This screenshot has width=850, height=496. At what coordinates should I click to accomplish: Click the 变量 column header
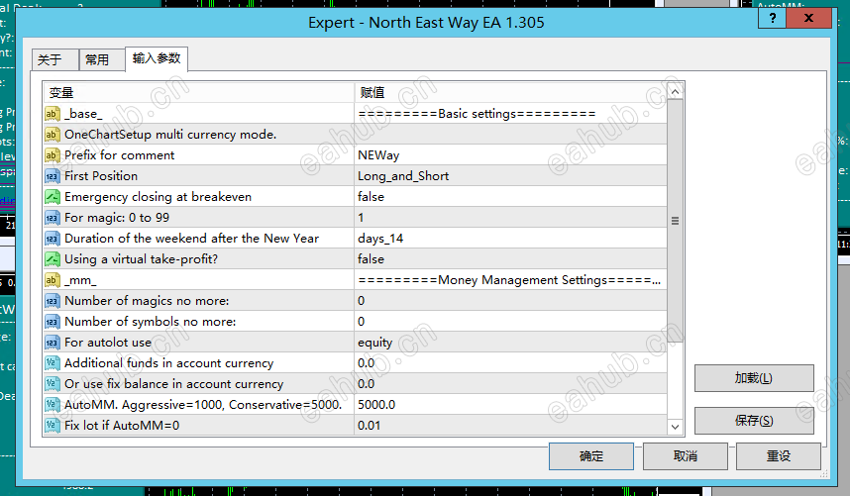click(199, 93)
